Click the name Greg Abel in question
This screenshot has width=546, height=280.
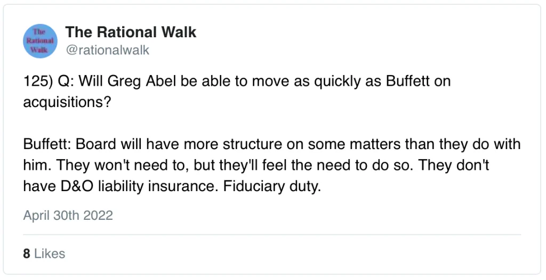pos(140,81)
